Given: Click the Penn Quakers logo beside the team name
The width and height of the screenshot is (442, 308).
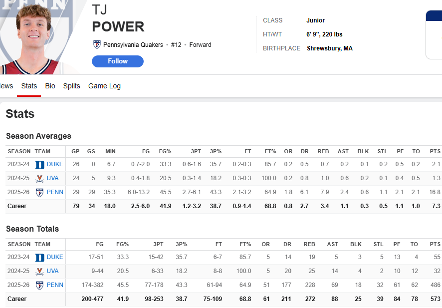Looking at the screenshot, I should (x=97, y=44).
